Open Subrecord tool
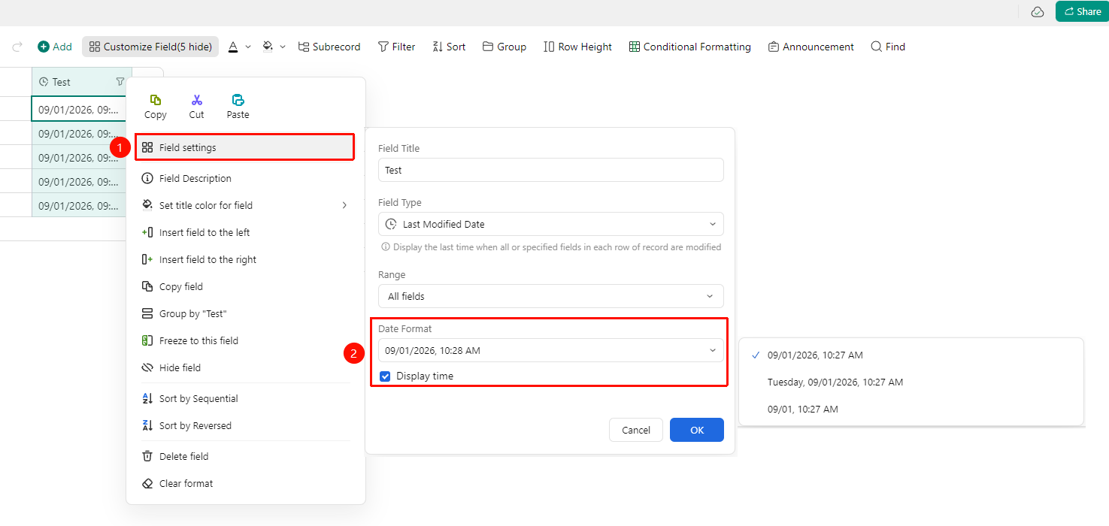This screenshot has width=1109, height=526. [x=329, y=47]
